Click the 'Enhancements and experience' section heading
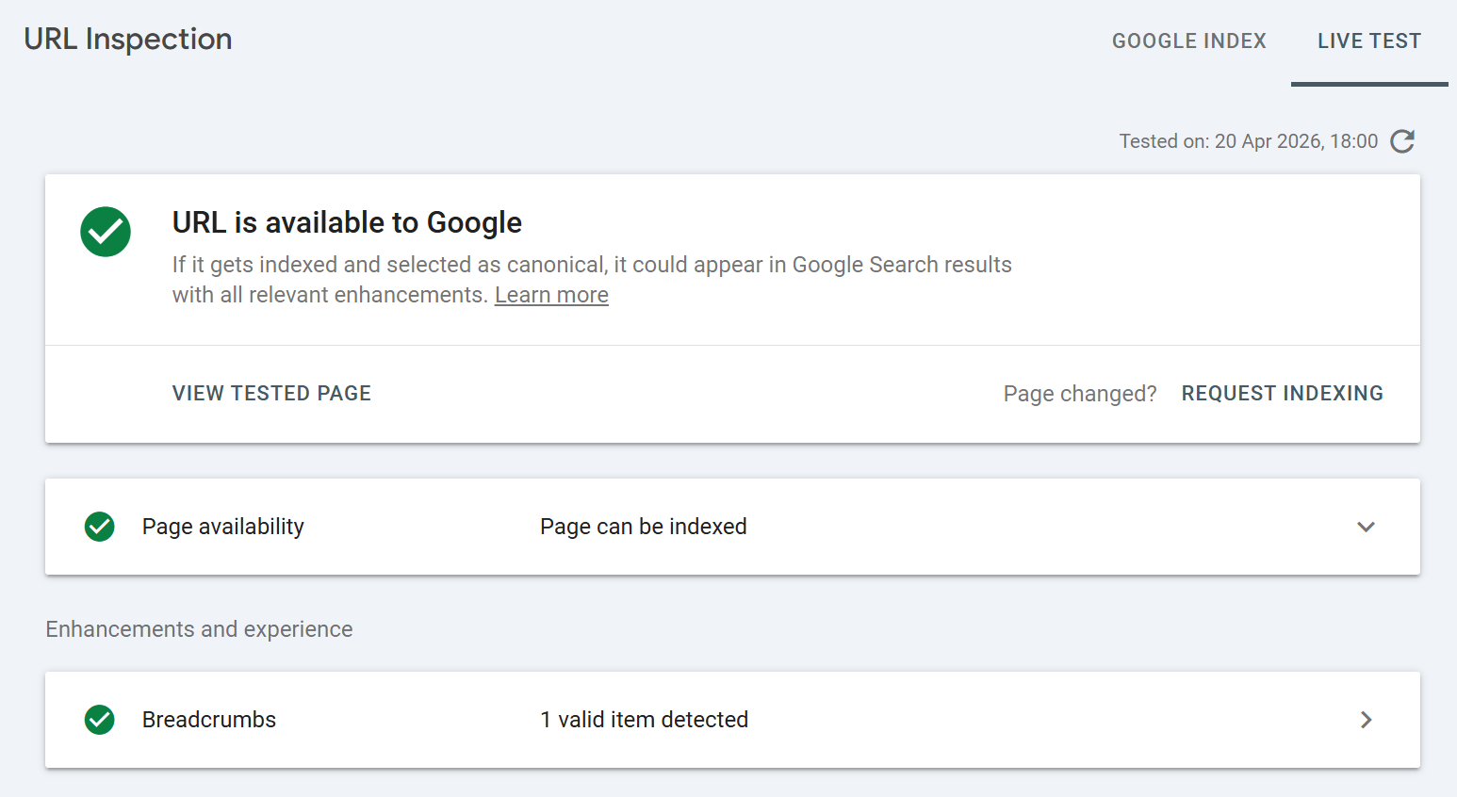The width and height of the screenshot is (1457, 797). pyautogui.click(x=199, y=629)
